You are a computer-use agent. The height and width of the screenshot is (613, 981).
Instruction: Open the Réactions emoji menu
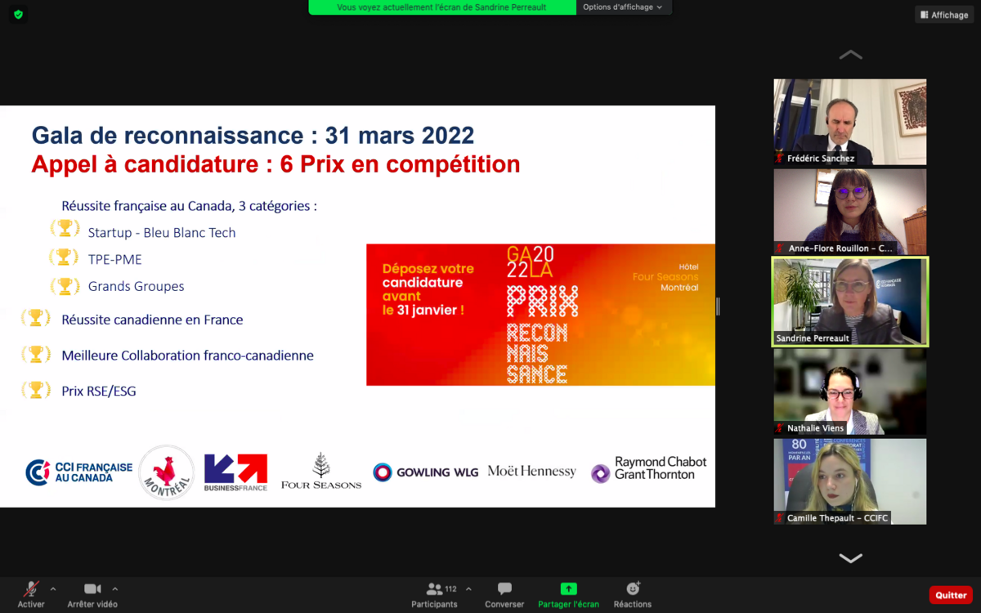(633, 590)
